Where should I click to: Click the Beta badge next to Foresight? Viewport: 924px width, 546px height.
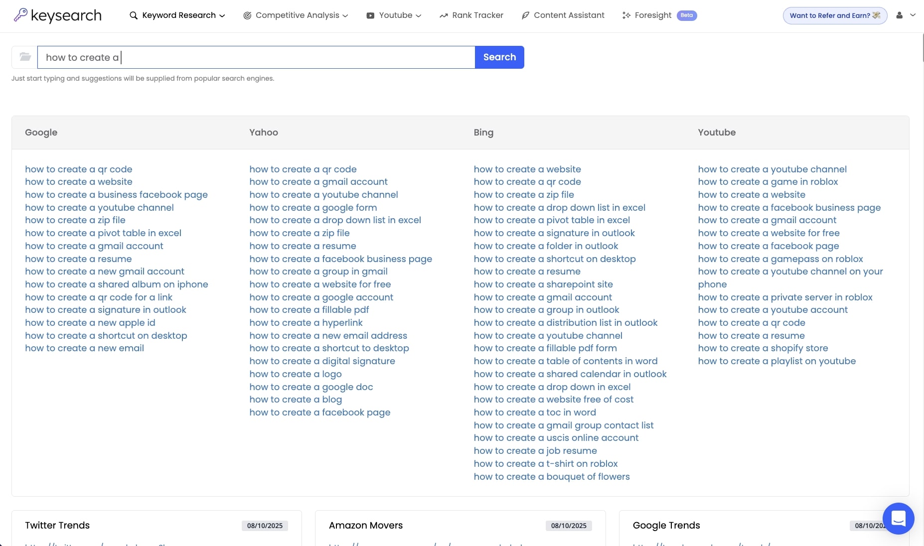point(687,15)
